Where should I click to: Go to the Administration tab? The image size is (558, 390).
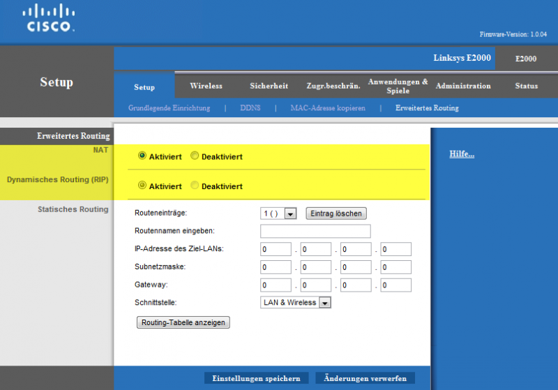(x=462, y=86)
